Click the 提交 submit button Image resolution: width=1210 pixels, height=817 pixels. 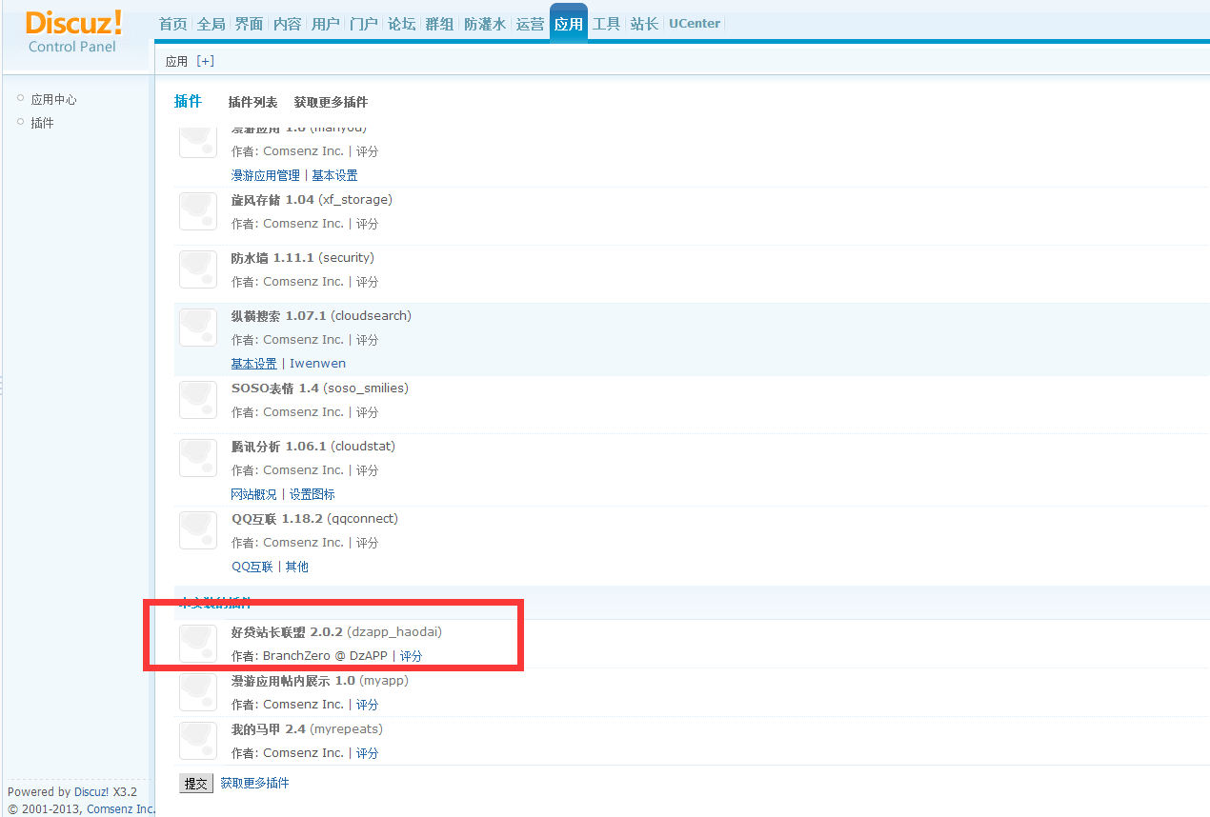(195, 784)
